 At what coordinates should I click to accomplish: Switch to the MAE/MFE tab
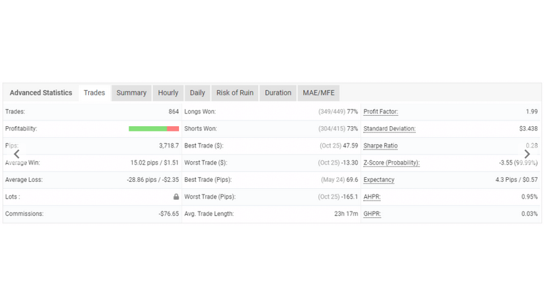tap(319, 93)
